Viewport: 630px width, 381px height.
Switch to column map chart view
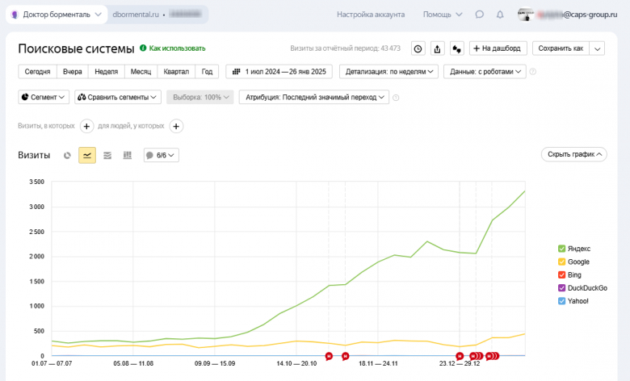(x=127, y=155)
